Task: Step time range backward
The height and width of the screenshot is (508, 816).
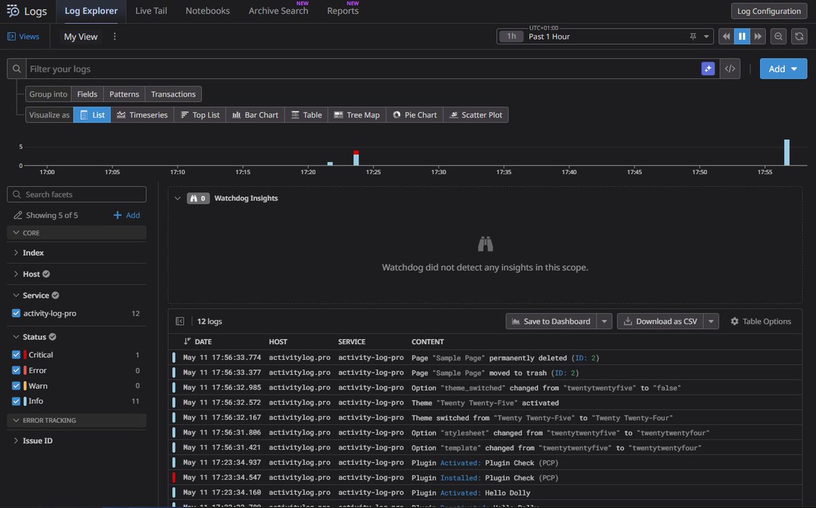Action: coord(726,37)
